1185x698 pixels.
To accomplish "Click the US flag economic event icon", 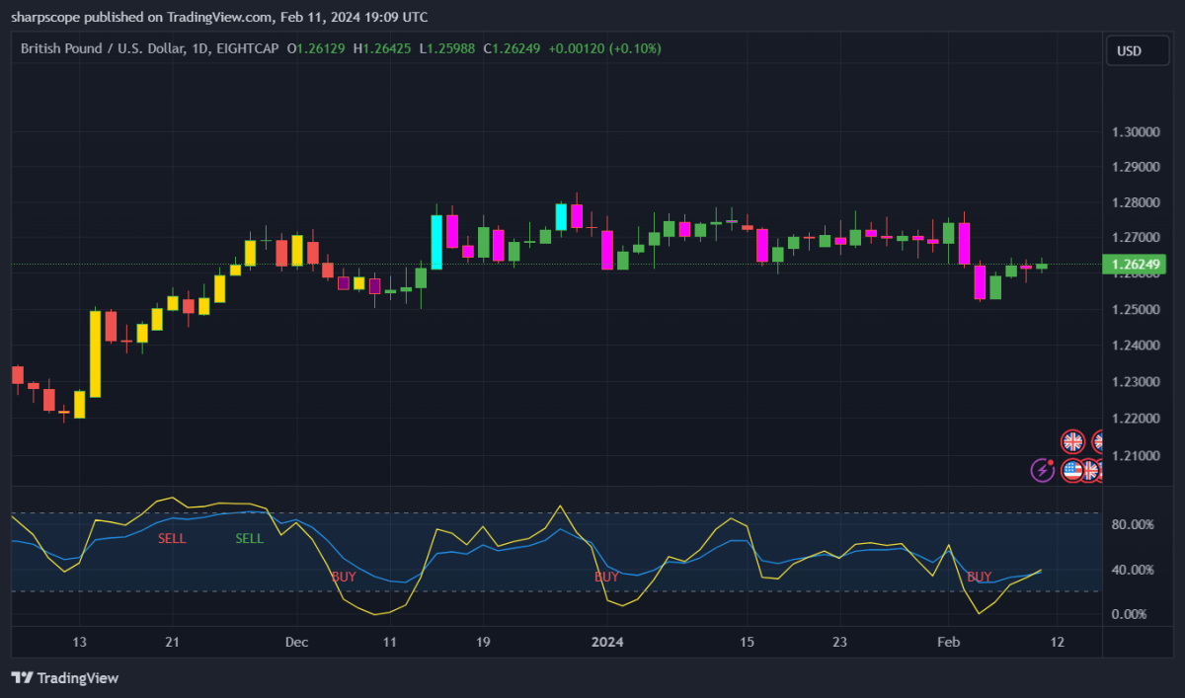I will coord(1071,471).
